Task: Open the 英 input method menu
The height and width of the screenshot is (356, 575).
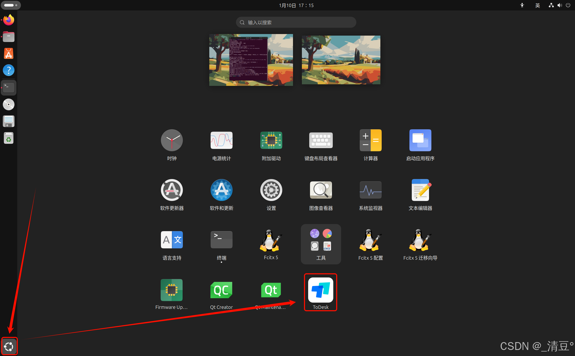Action: click(x=537, y=5)
